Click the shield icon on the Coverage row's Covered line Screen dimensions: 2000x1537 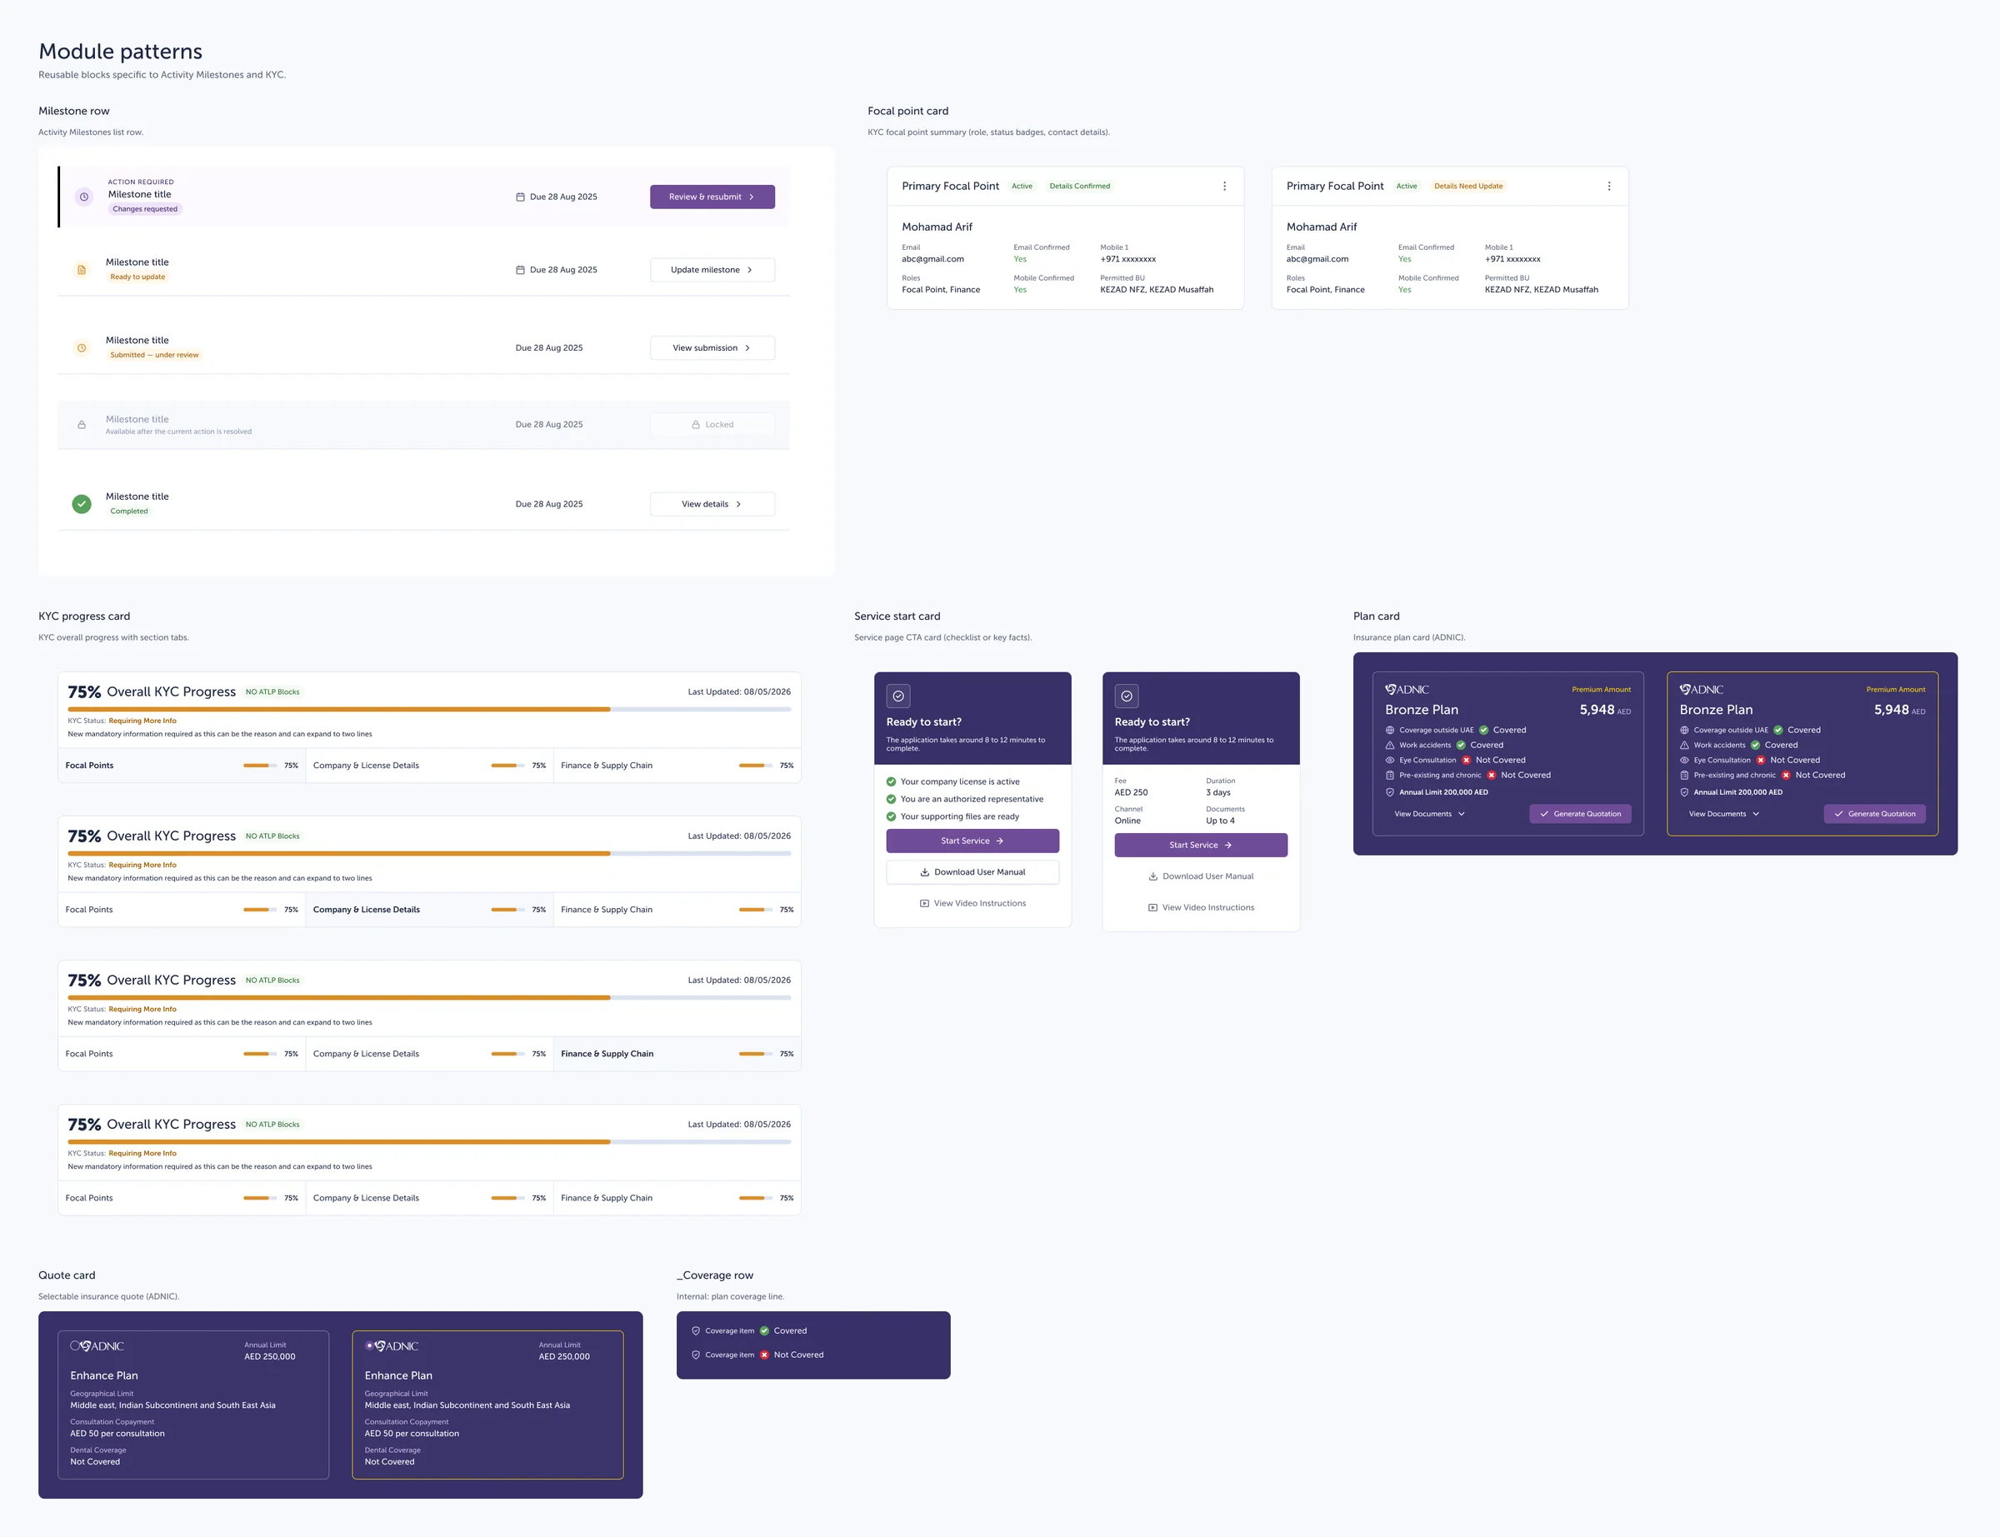695,1331
